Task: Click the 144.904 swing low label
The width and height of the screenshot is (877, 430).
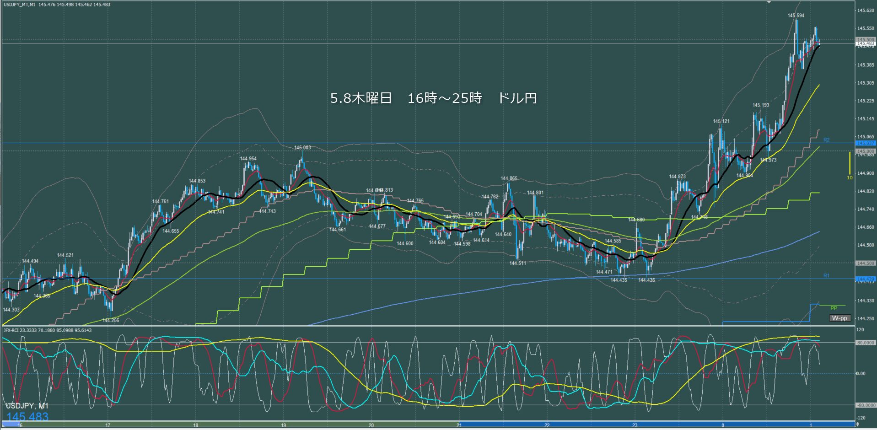Action: [745, 176]
